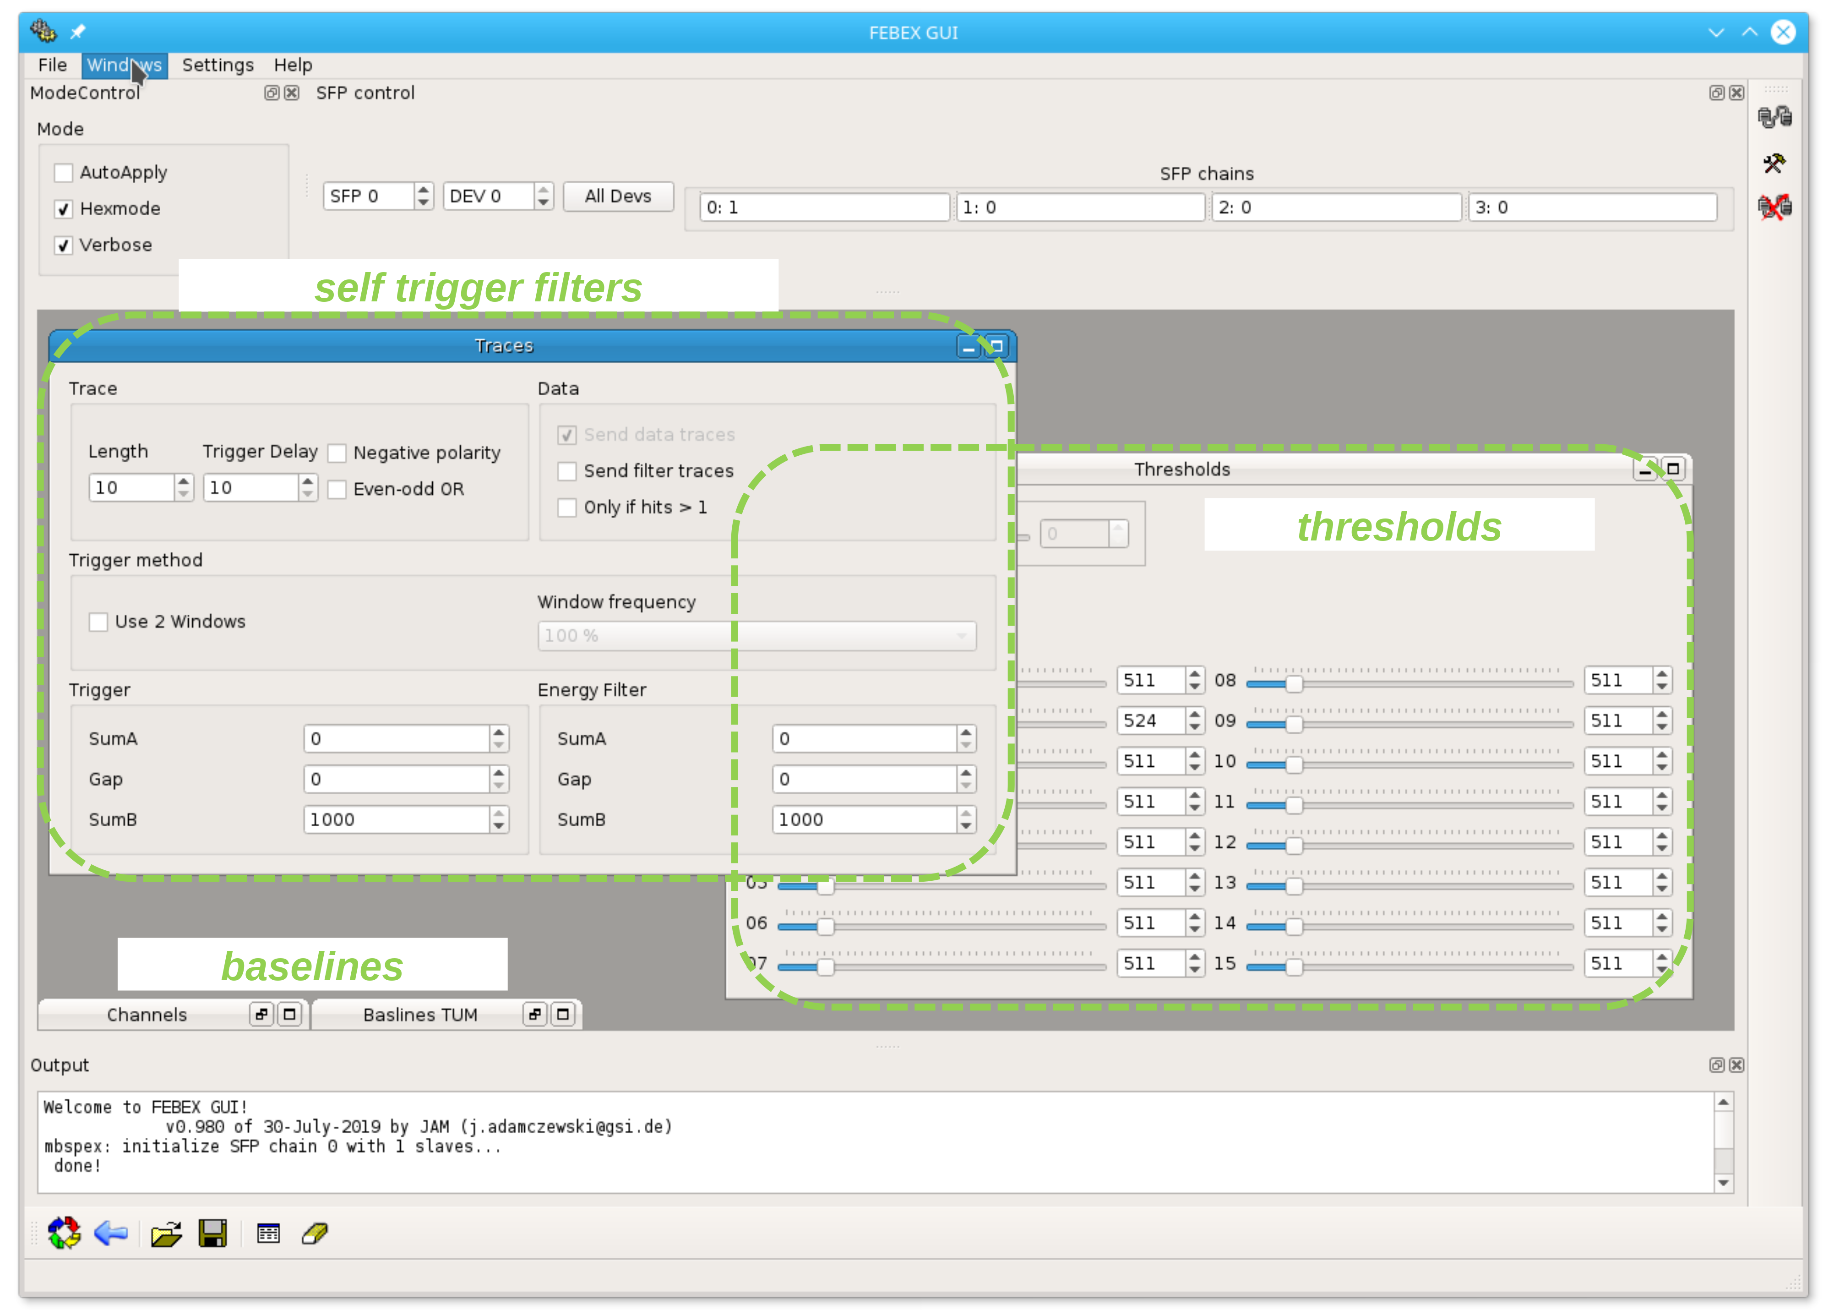Restore the Baslines TUM subwindow
The image size is (1823, 1315).
click(x=535, y=1014)
